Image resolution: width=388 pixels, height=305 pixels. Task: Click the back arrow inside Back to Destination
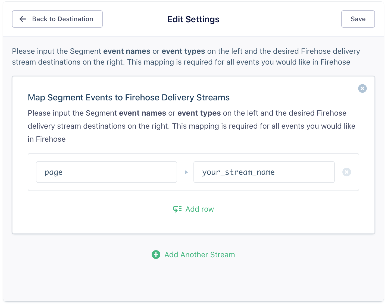pyautogui.click(x=23, y=19)
